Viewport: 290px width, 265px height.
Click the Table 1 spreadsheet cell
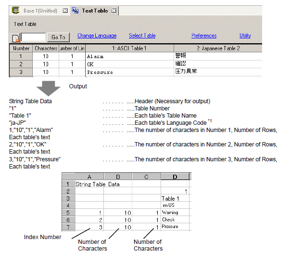click(x=175, y=199)
